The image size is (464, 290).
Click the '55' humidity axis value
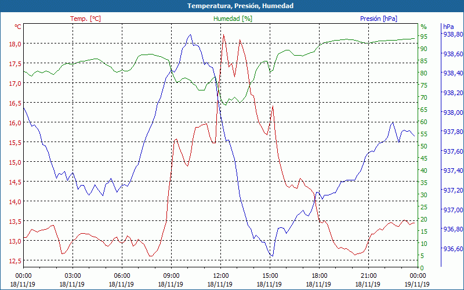pyautogui.click(x=424, y=134)
